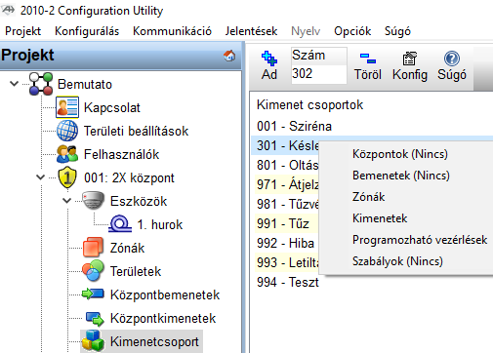Collapse the Bemutato project tree node
Viewport: 493px width, 353px height.
[14, 84]
